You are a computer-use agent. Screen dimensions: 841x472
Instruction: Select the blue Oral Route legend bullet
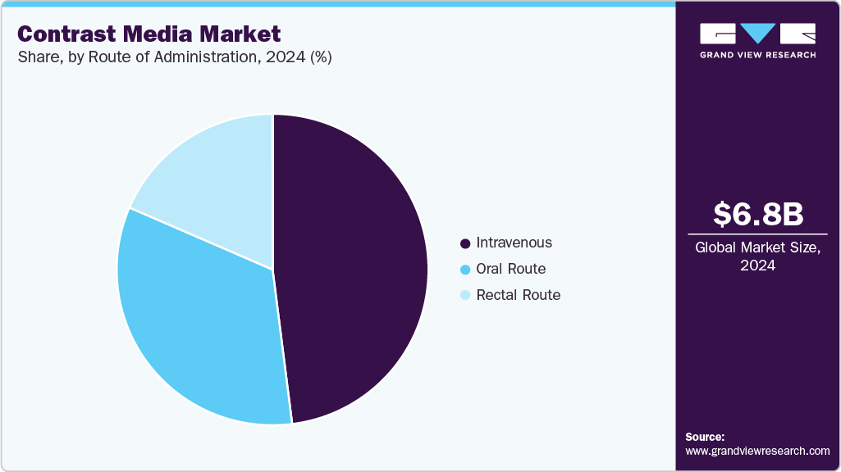(x=465, y=269)
